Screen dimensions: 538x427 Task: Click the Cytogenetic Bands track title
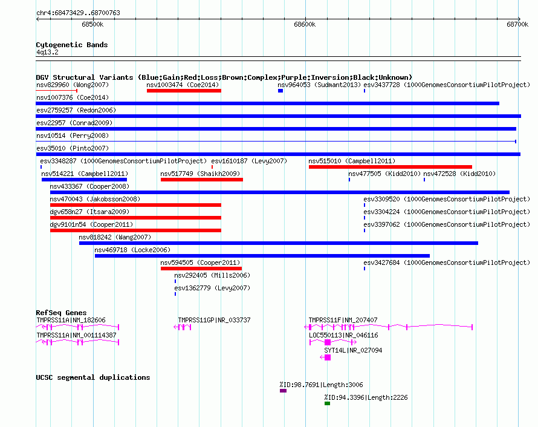coord(72,45)
